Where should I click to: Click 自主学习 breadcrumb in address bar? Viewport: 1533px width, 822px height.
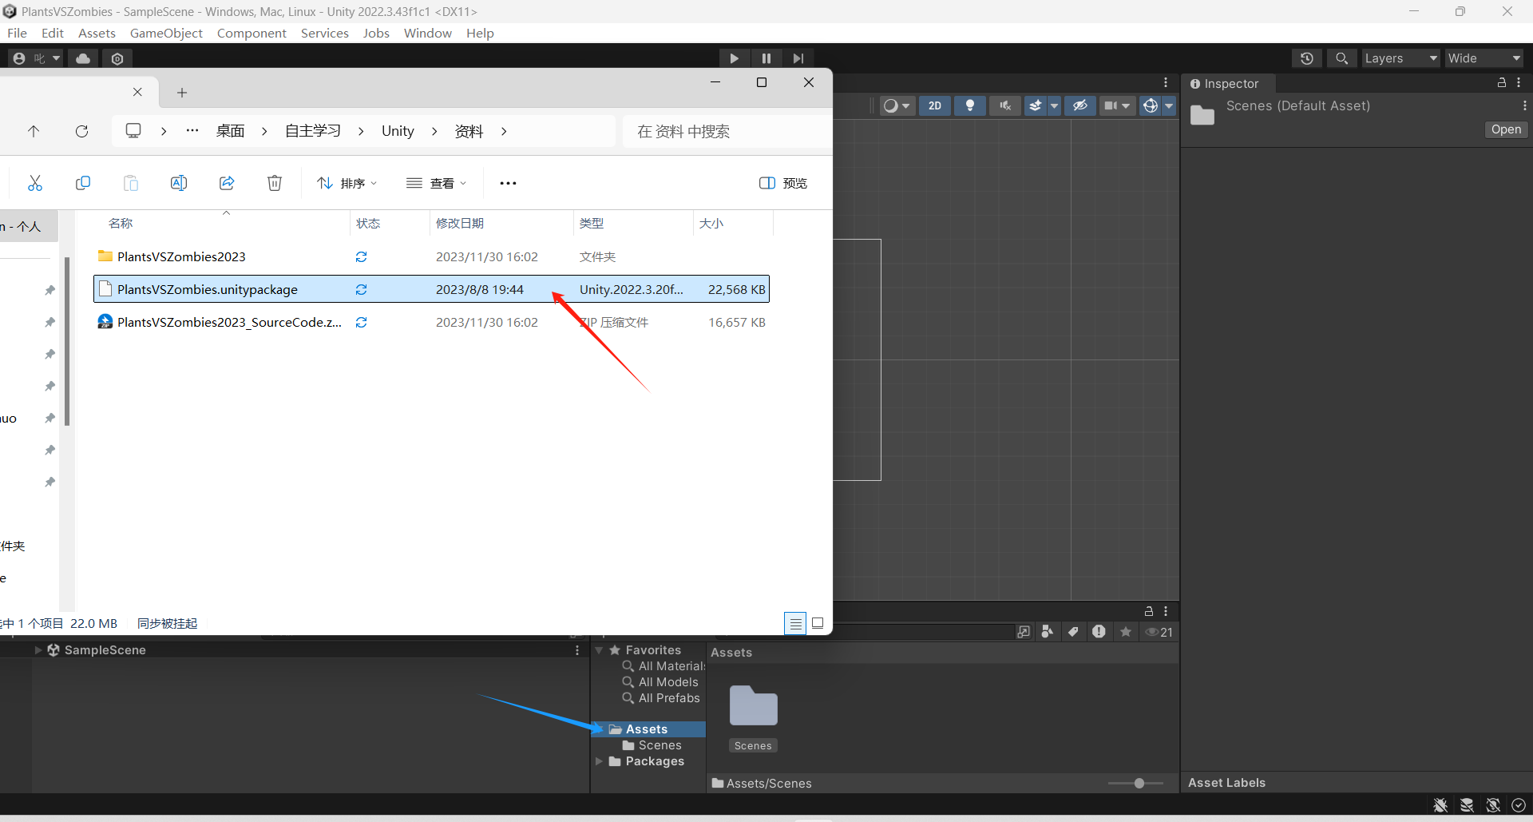(x=313, y=131)
